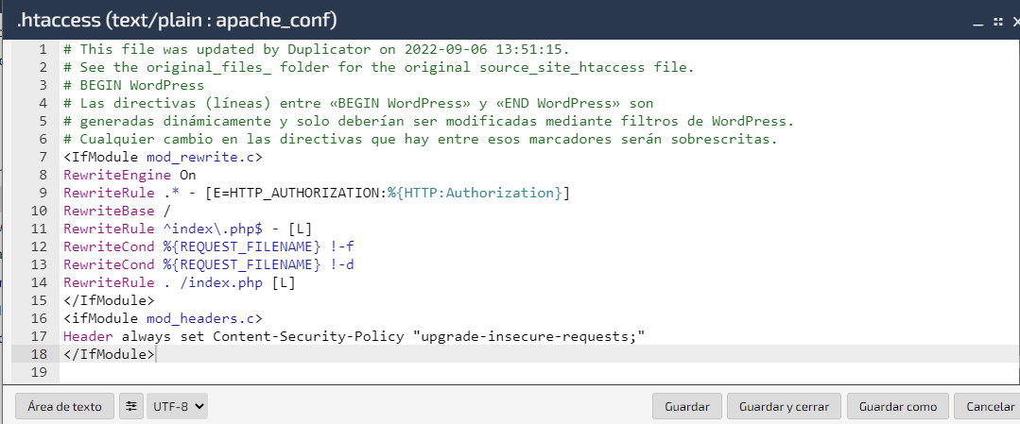Click the RewriteEngine On line
The image size is (1020, 424).
(x=130, y=175)
